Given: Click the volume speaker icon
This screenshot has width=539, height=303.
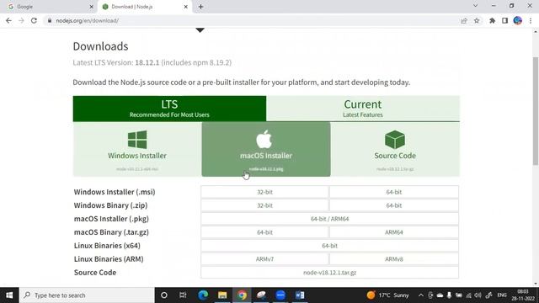Looking at the screenshot, I should [478, 295].
